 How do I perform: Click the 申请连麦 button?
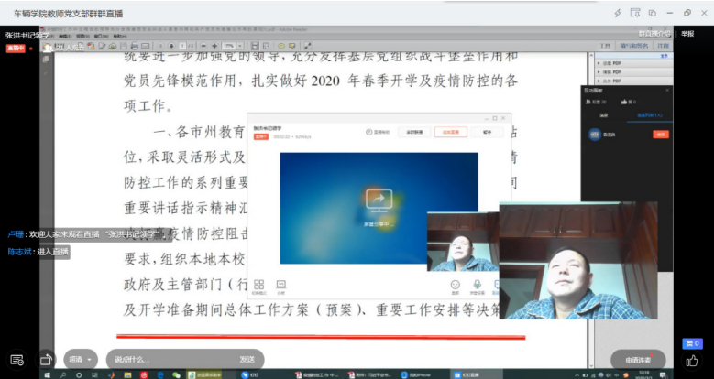[x=638, y=360]
